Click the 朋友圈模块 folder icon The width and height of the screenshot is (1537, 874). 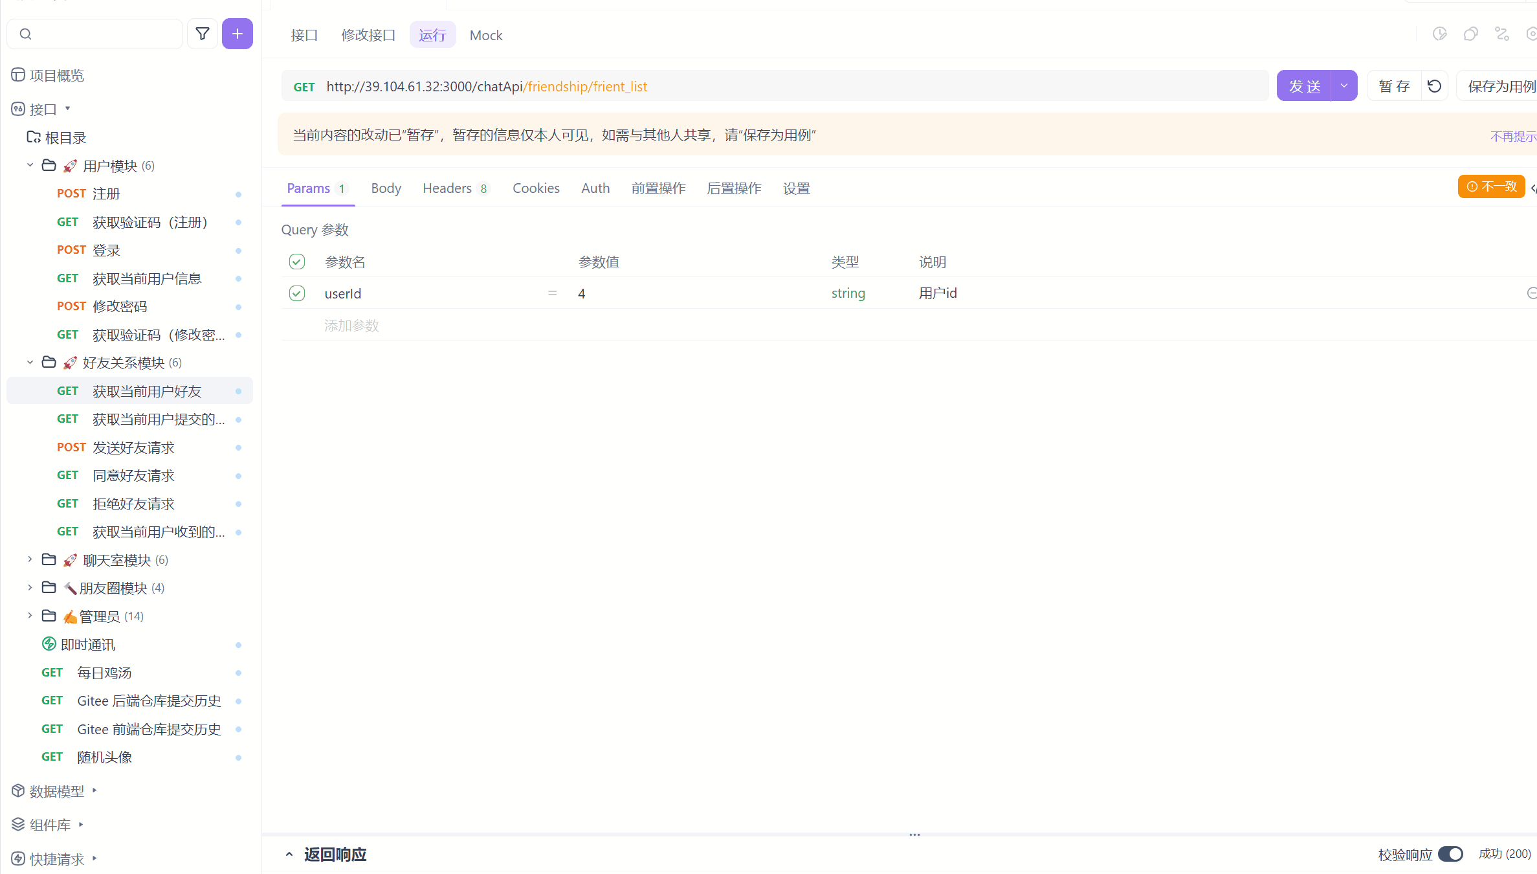coord(49,587)
